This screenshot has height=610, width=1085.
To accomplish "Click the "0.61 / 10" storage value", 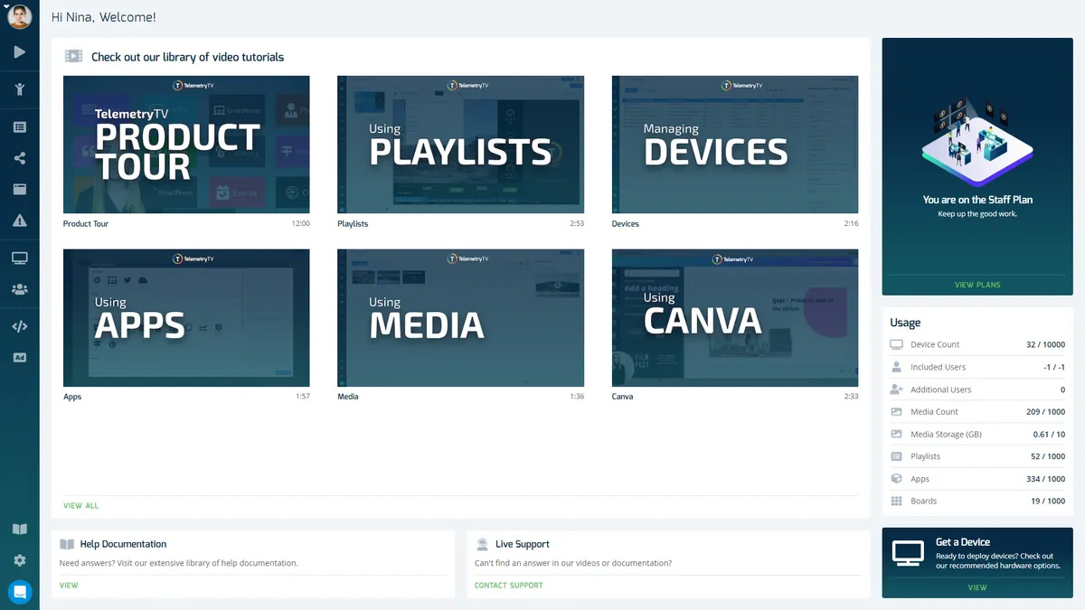I will 1049,435.
